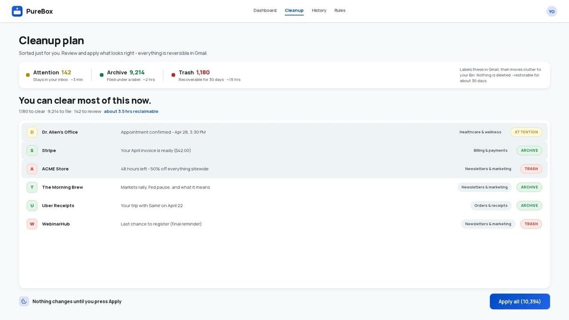Select the Attention 142 summary stat
This screenshot has height=320, width=569.
click(55, 75)
